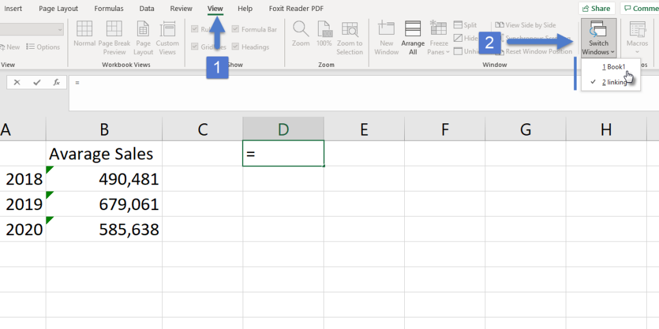Toggle the Gridlines checkbox
The width and height of the screenshot is (659, 329).
pyautogui.click(x=196, y=47)
